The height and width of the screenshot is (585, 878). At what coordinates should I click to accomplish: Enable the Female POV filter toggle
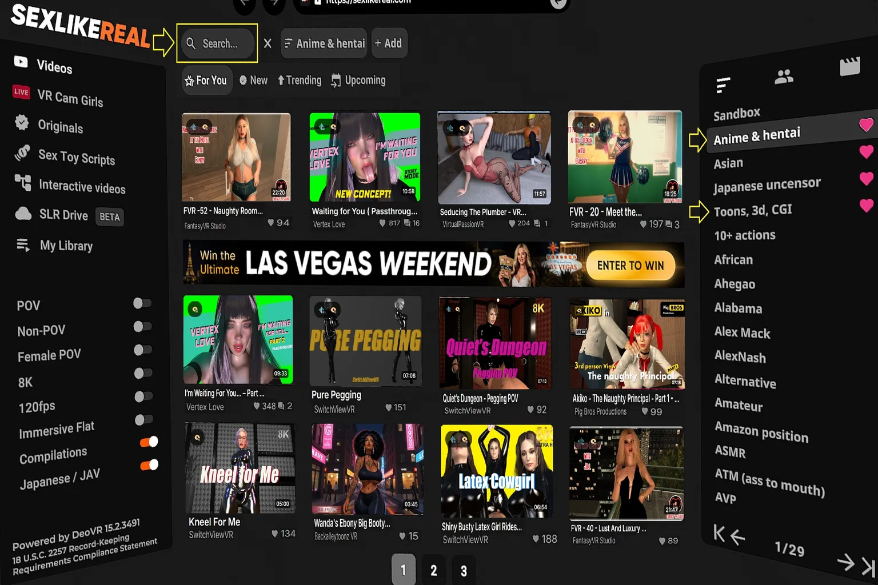[x=143, y=350]
